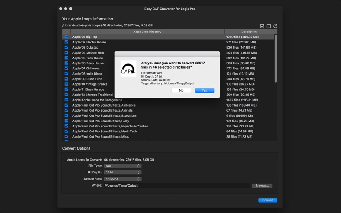Click the refresh loops list icon
This screenshot has width=341, height=213.
275,26
